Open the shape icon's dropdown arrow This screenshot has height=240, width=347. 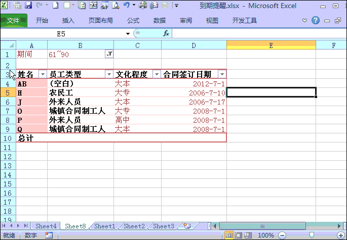[73, 5]
